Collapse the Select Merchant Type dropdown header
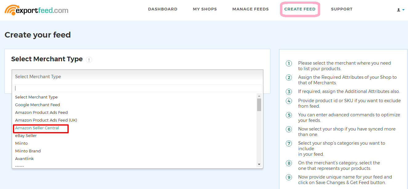 [x=137, y=77]
